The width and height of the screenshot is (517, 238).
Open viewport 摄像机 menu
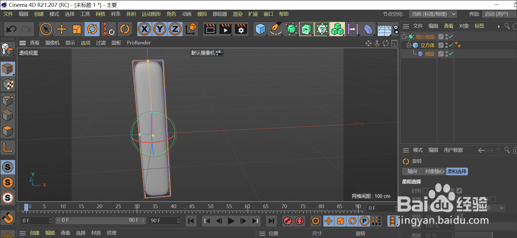52,43
